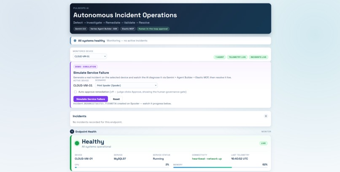Open the Monitored Device dropdown CLOUD-VM-01
Image resolution: width=340 pixels, height=172 pixels.
(89, 56)
